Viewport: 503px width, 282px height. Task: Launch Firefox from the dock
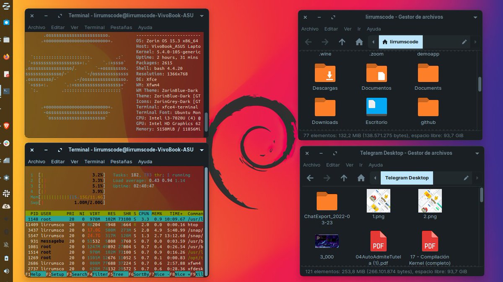tap(6, 56)
